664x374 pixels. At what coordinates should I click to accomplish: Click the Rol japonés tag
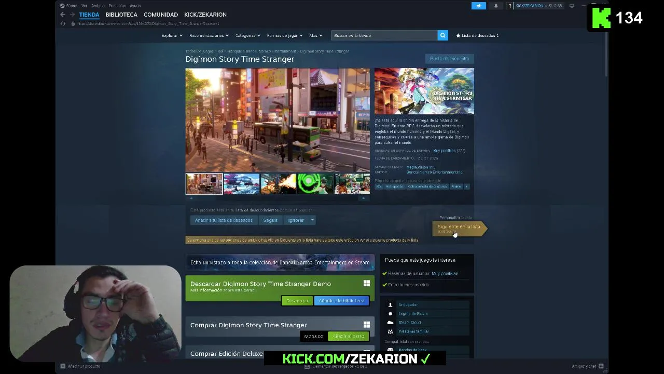tap(394, 186)
